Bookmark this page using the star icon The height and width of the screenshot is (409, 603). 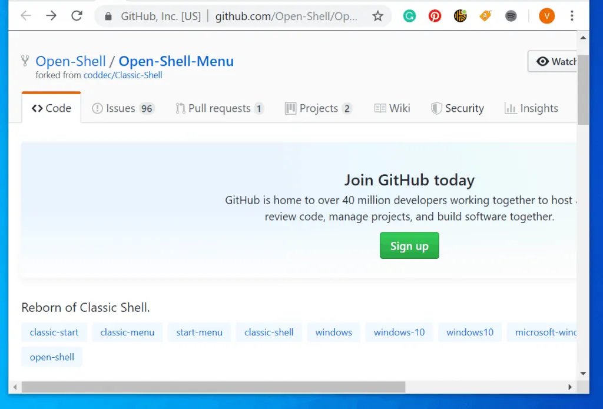click(x=377, y=16)
